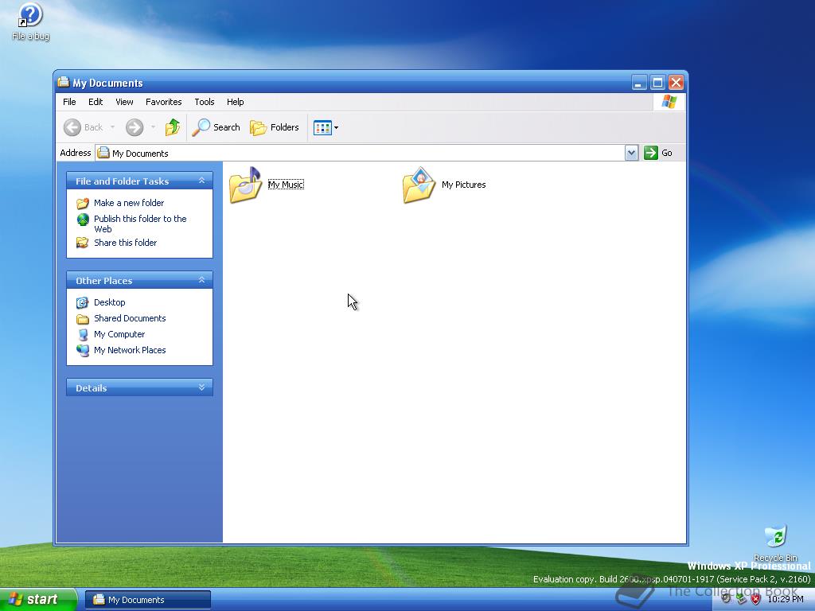Image resolution: width=815 pixels, height=611 pixels.
Task: Open the Help menu
Action: 235,102
